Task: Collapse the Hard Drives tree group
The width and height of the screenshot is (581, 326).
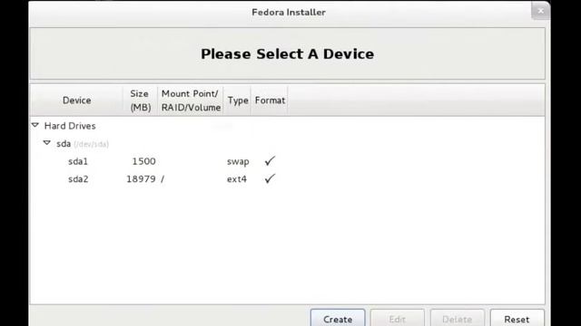Action: click(35, 125)
